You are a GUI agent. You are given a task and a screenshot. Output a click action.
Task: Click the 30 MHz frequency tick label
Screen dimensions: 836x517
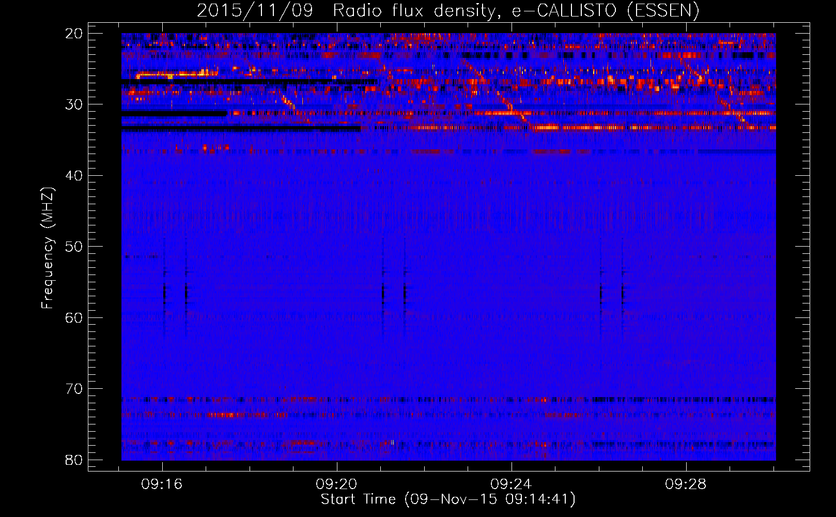point(74,104)
